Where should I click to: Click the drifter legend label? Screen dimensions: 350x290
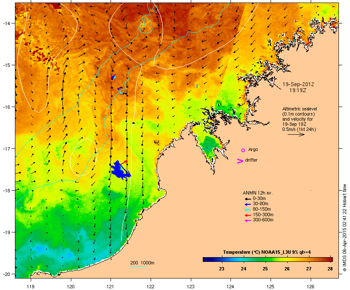(251, 160)
